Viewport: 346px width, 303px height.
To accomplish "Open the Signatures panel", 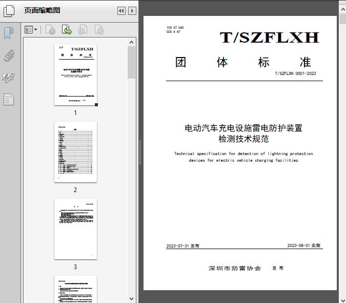I will click(x=9, y=78).
